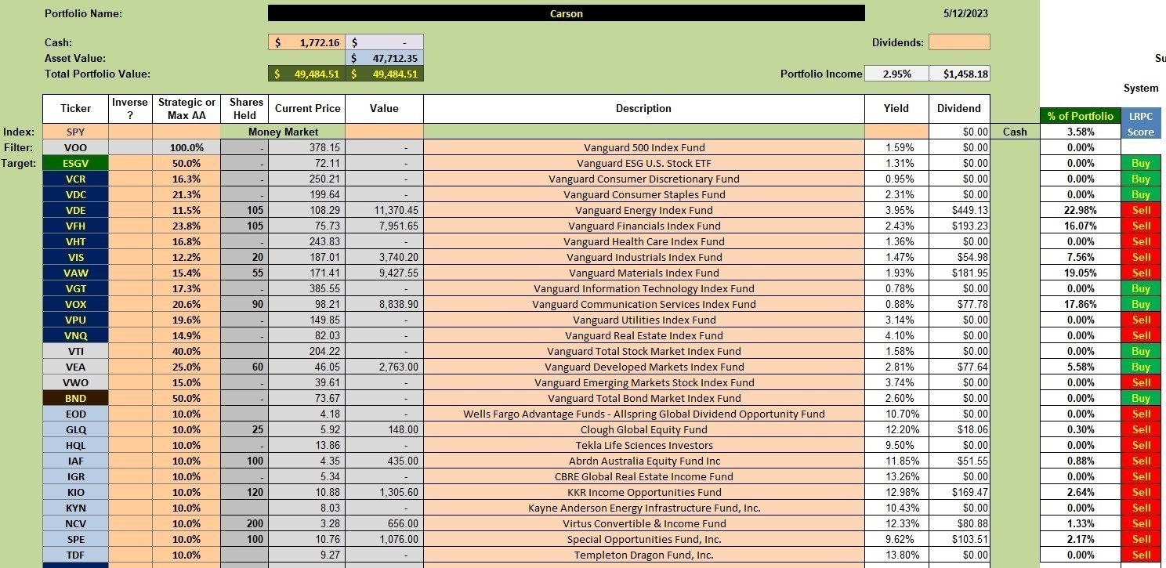Click the KIO dividend cell $169.47
This screenshot has width=1166, height=568.
click(x=959, y=492)
